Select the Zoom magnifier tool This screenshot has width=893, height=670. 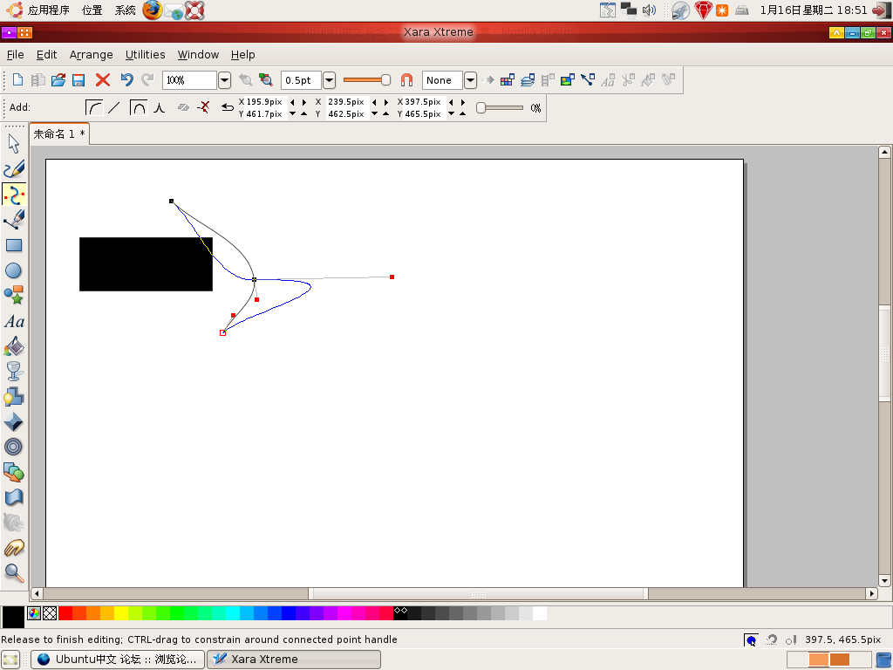pyautogui.click(x=14, y=573)
